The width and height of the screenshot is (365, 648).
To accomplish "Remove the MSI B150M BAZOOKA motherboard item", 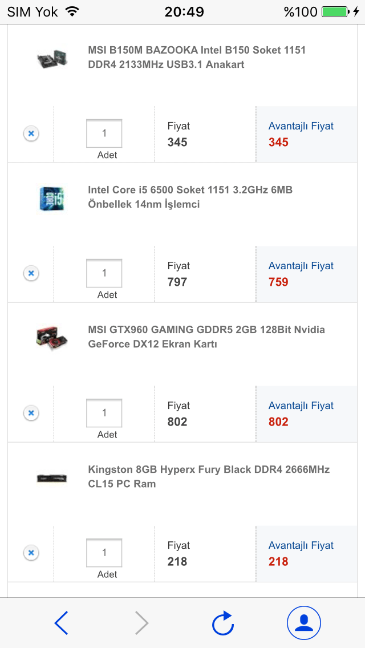I will 31,133.
